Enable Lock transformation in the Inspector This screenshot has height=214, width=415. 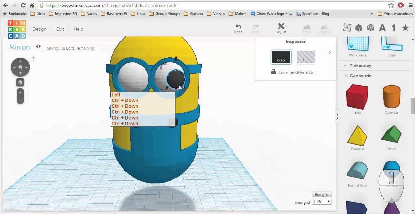click(292, 72)
